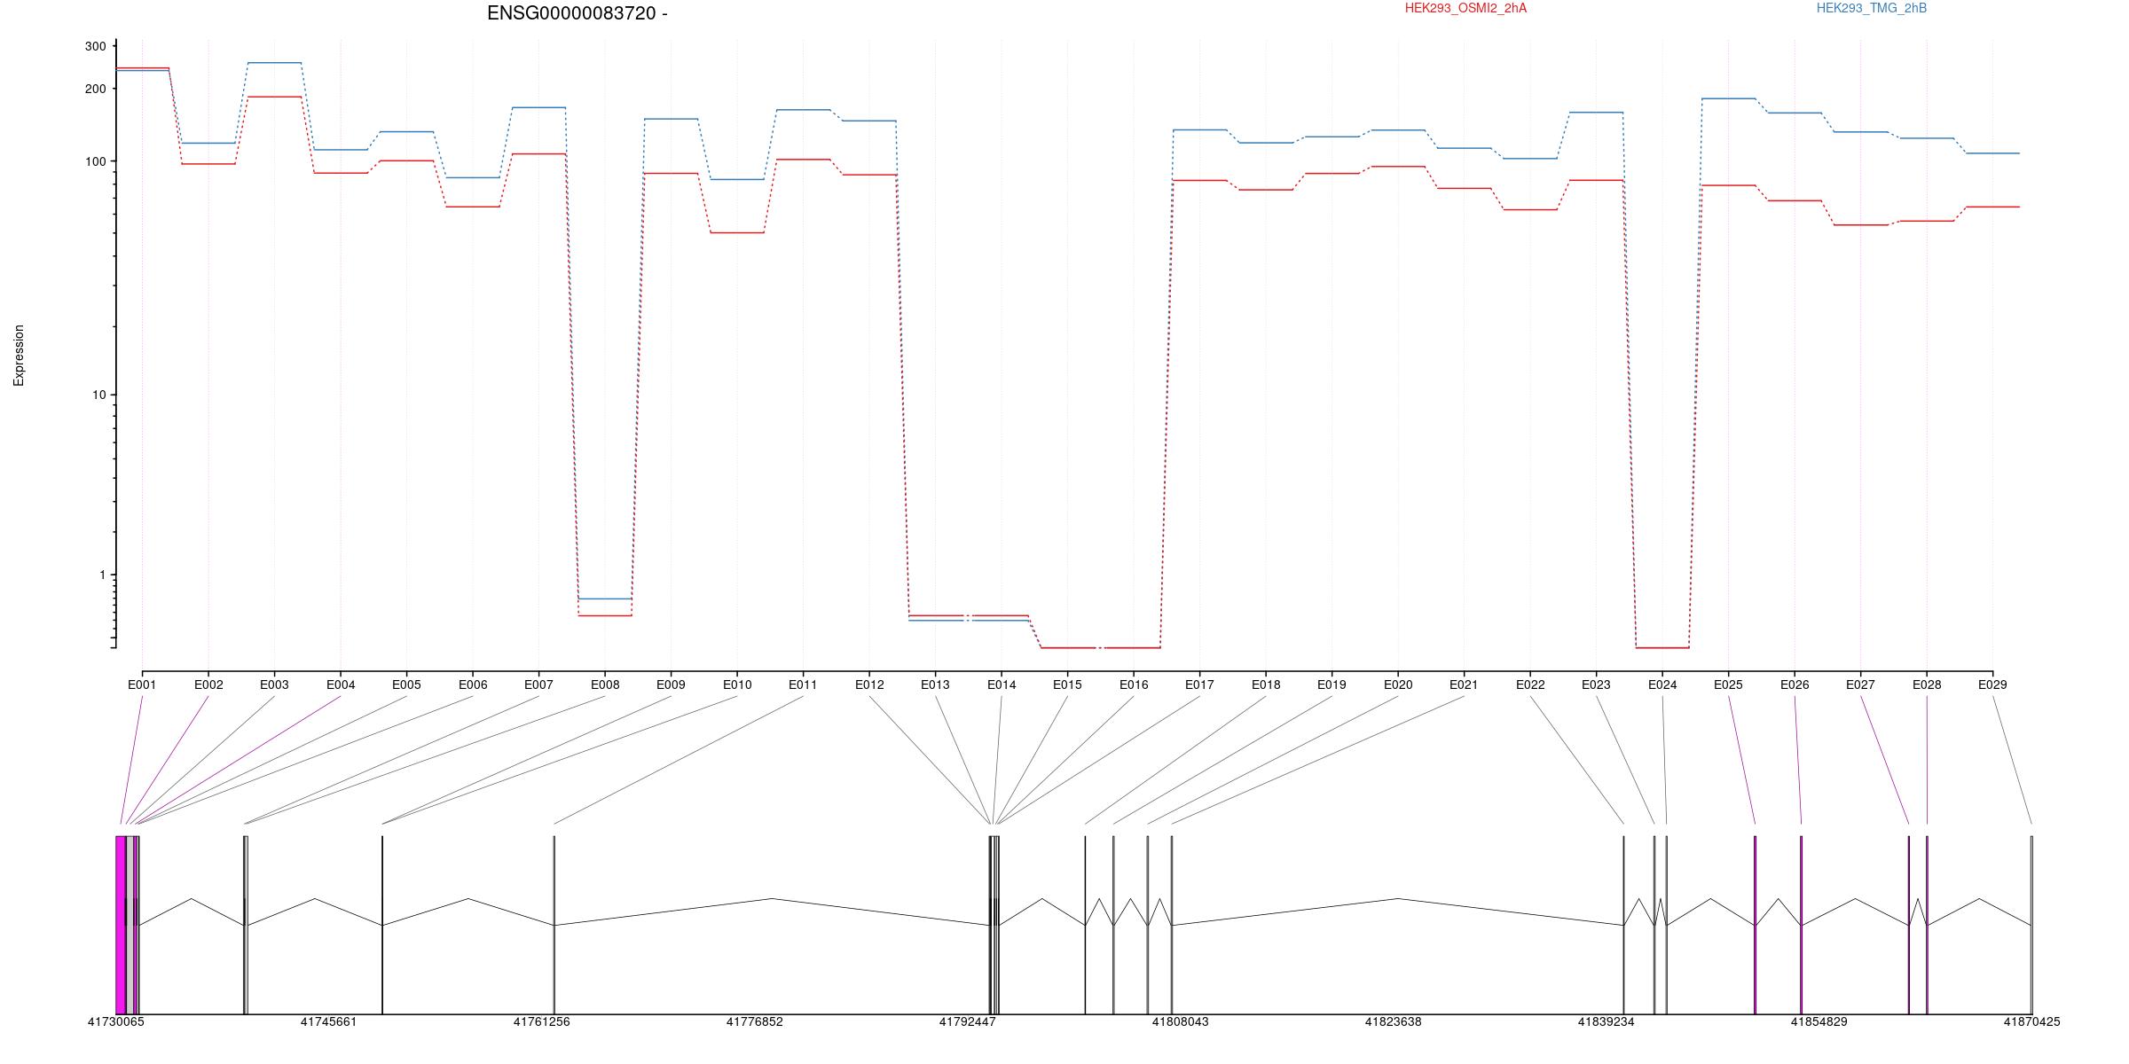Click exon label E006
The height and width of the screenshot is (1064, 2129).
pos(473,685)
